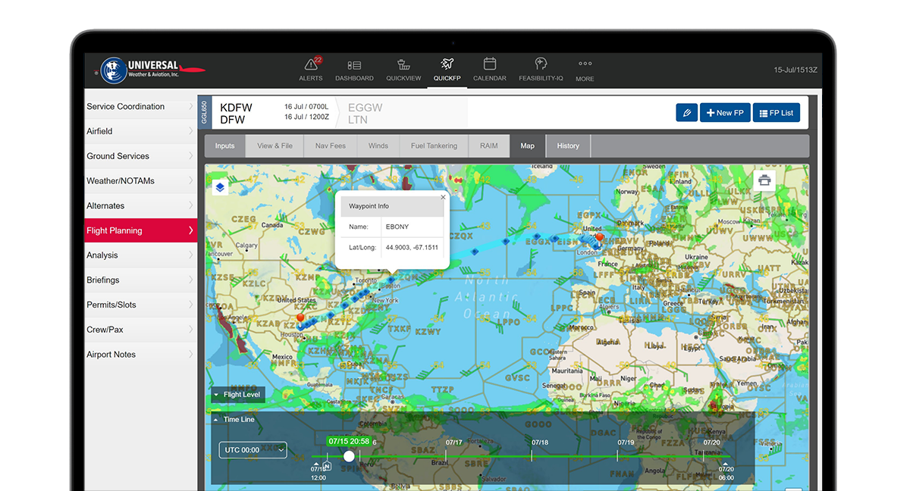Close the Waypoint Info popup
This screenshot has height=491, width=910.
tap(443, 197)
